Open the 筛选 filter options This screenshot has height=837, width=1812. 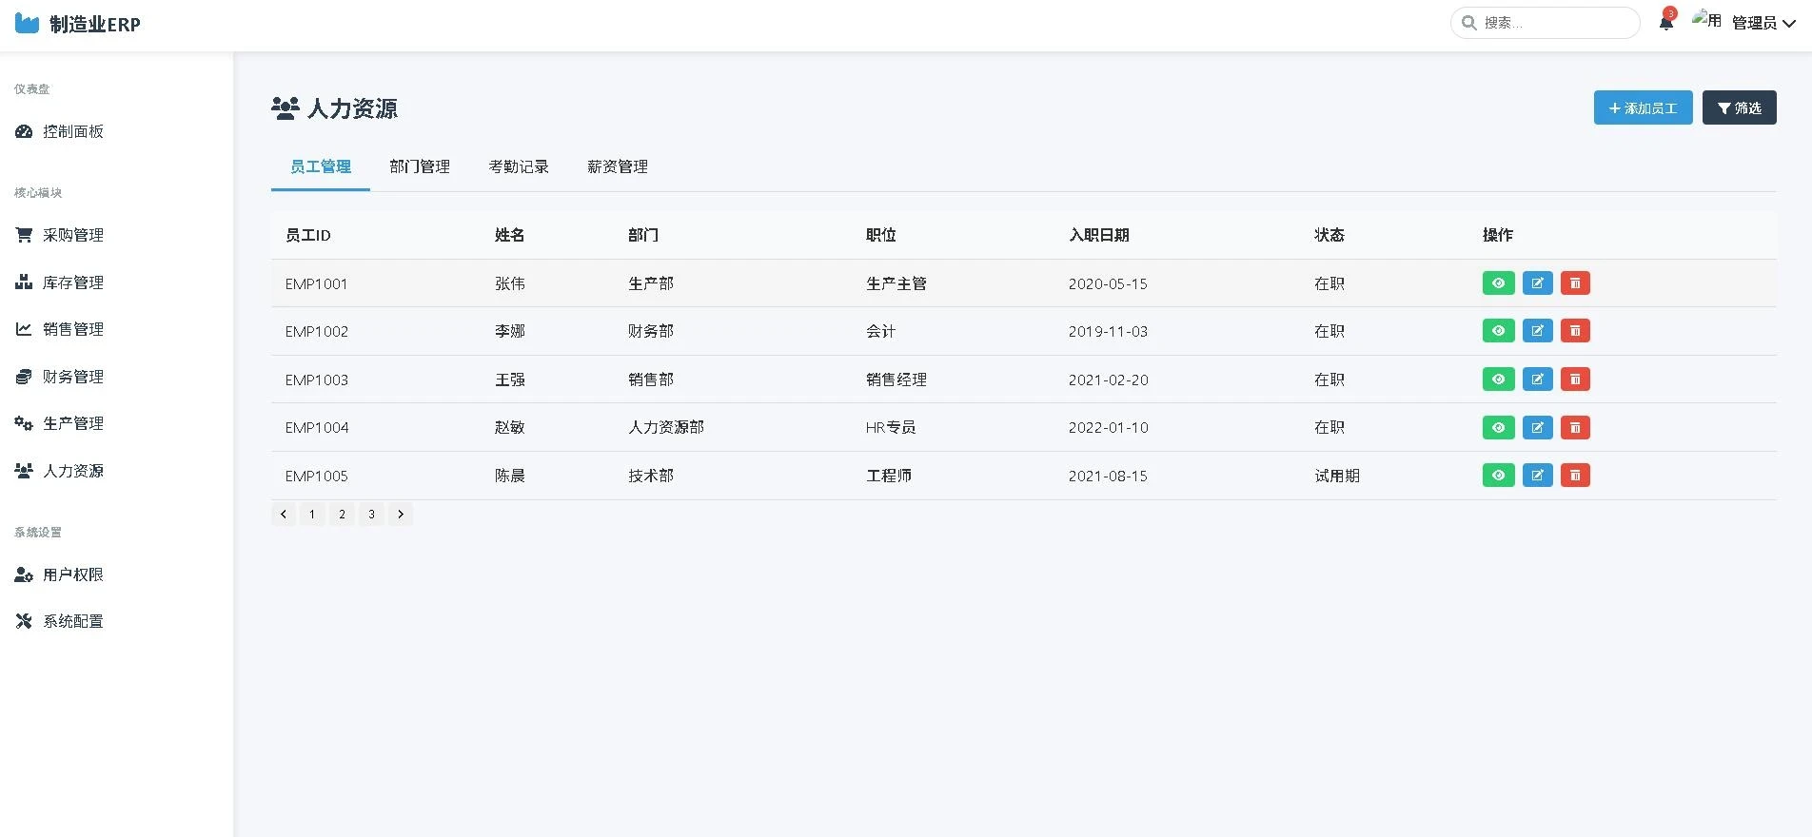point(1739,108)
